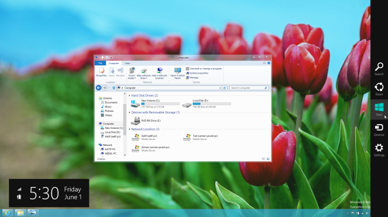Open the address bar history dropdown

click(220, 88)
